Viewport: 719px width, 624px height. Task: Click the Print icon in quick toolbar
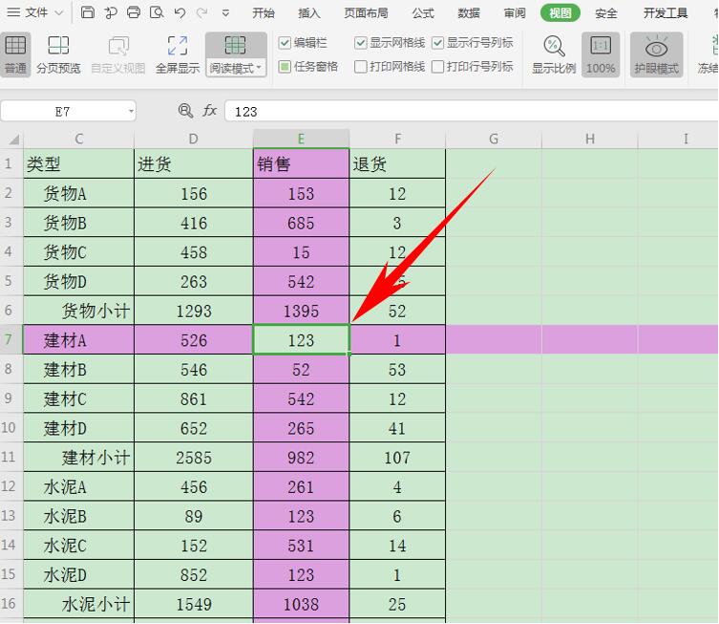point(134,12)
